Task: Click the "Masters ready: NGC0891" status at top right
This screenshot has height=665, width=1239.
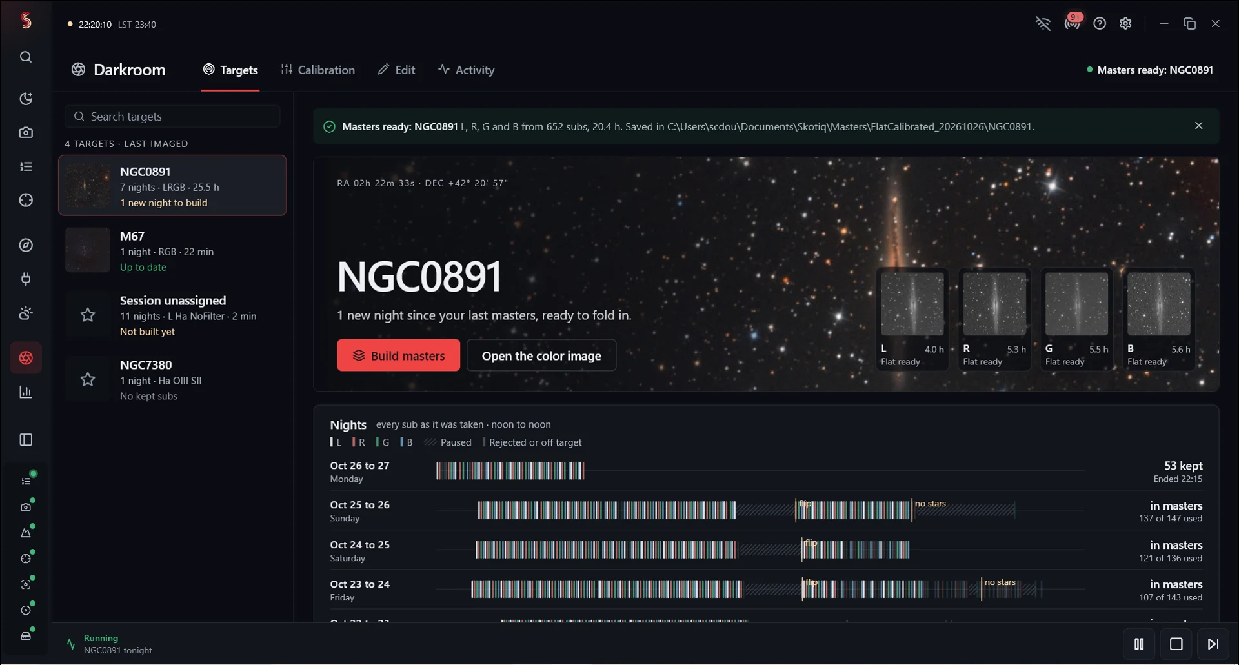Action: (x=1150, y=70)
